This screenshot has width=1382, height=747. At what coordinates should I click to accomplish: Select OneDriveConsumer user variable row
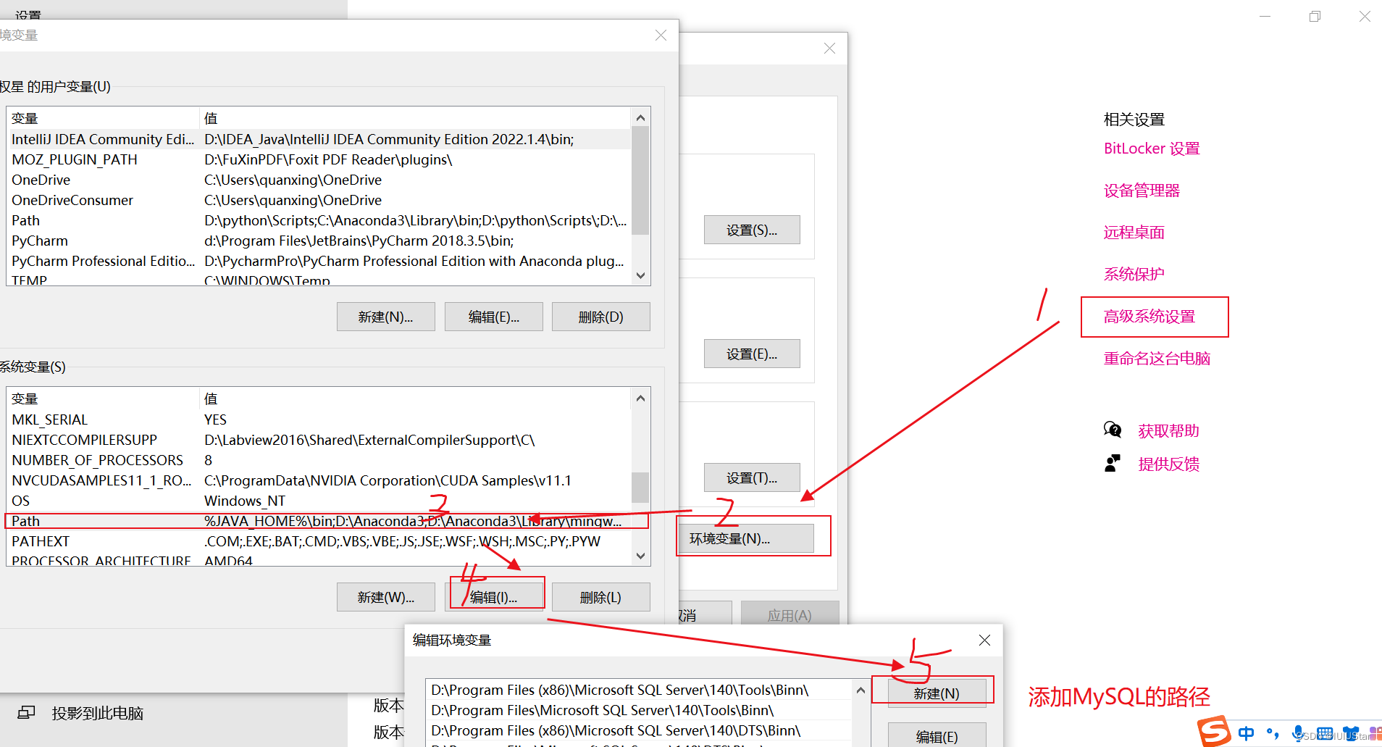pyautogui.click(x=319, y=200)
